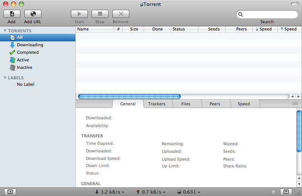Screen dimensions: 302x196
Task: Collapse the TORRENTS section triangle
Action: tap(5, 31)
